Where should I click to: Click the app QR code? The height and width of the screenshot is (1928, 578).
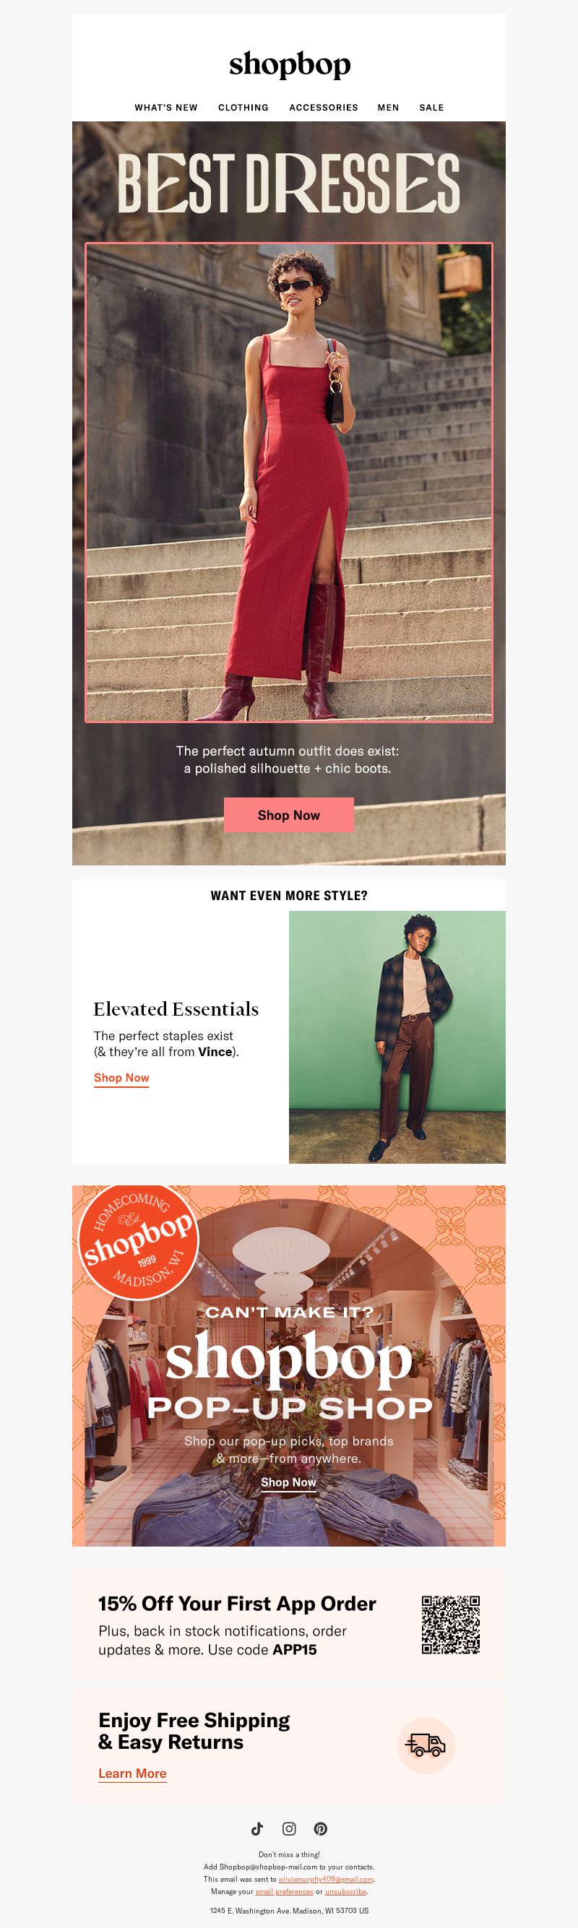coord(451,1624)
